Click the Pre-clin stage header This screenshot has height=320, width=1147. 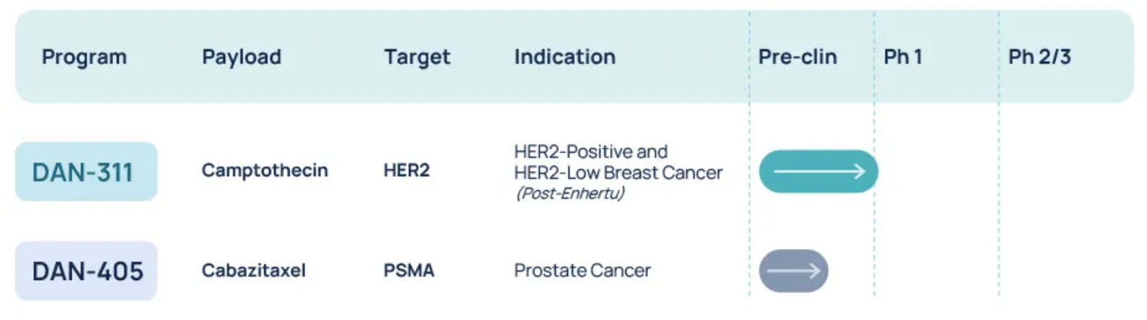coord(797,57)
